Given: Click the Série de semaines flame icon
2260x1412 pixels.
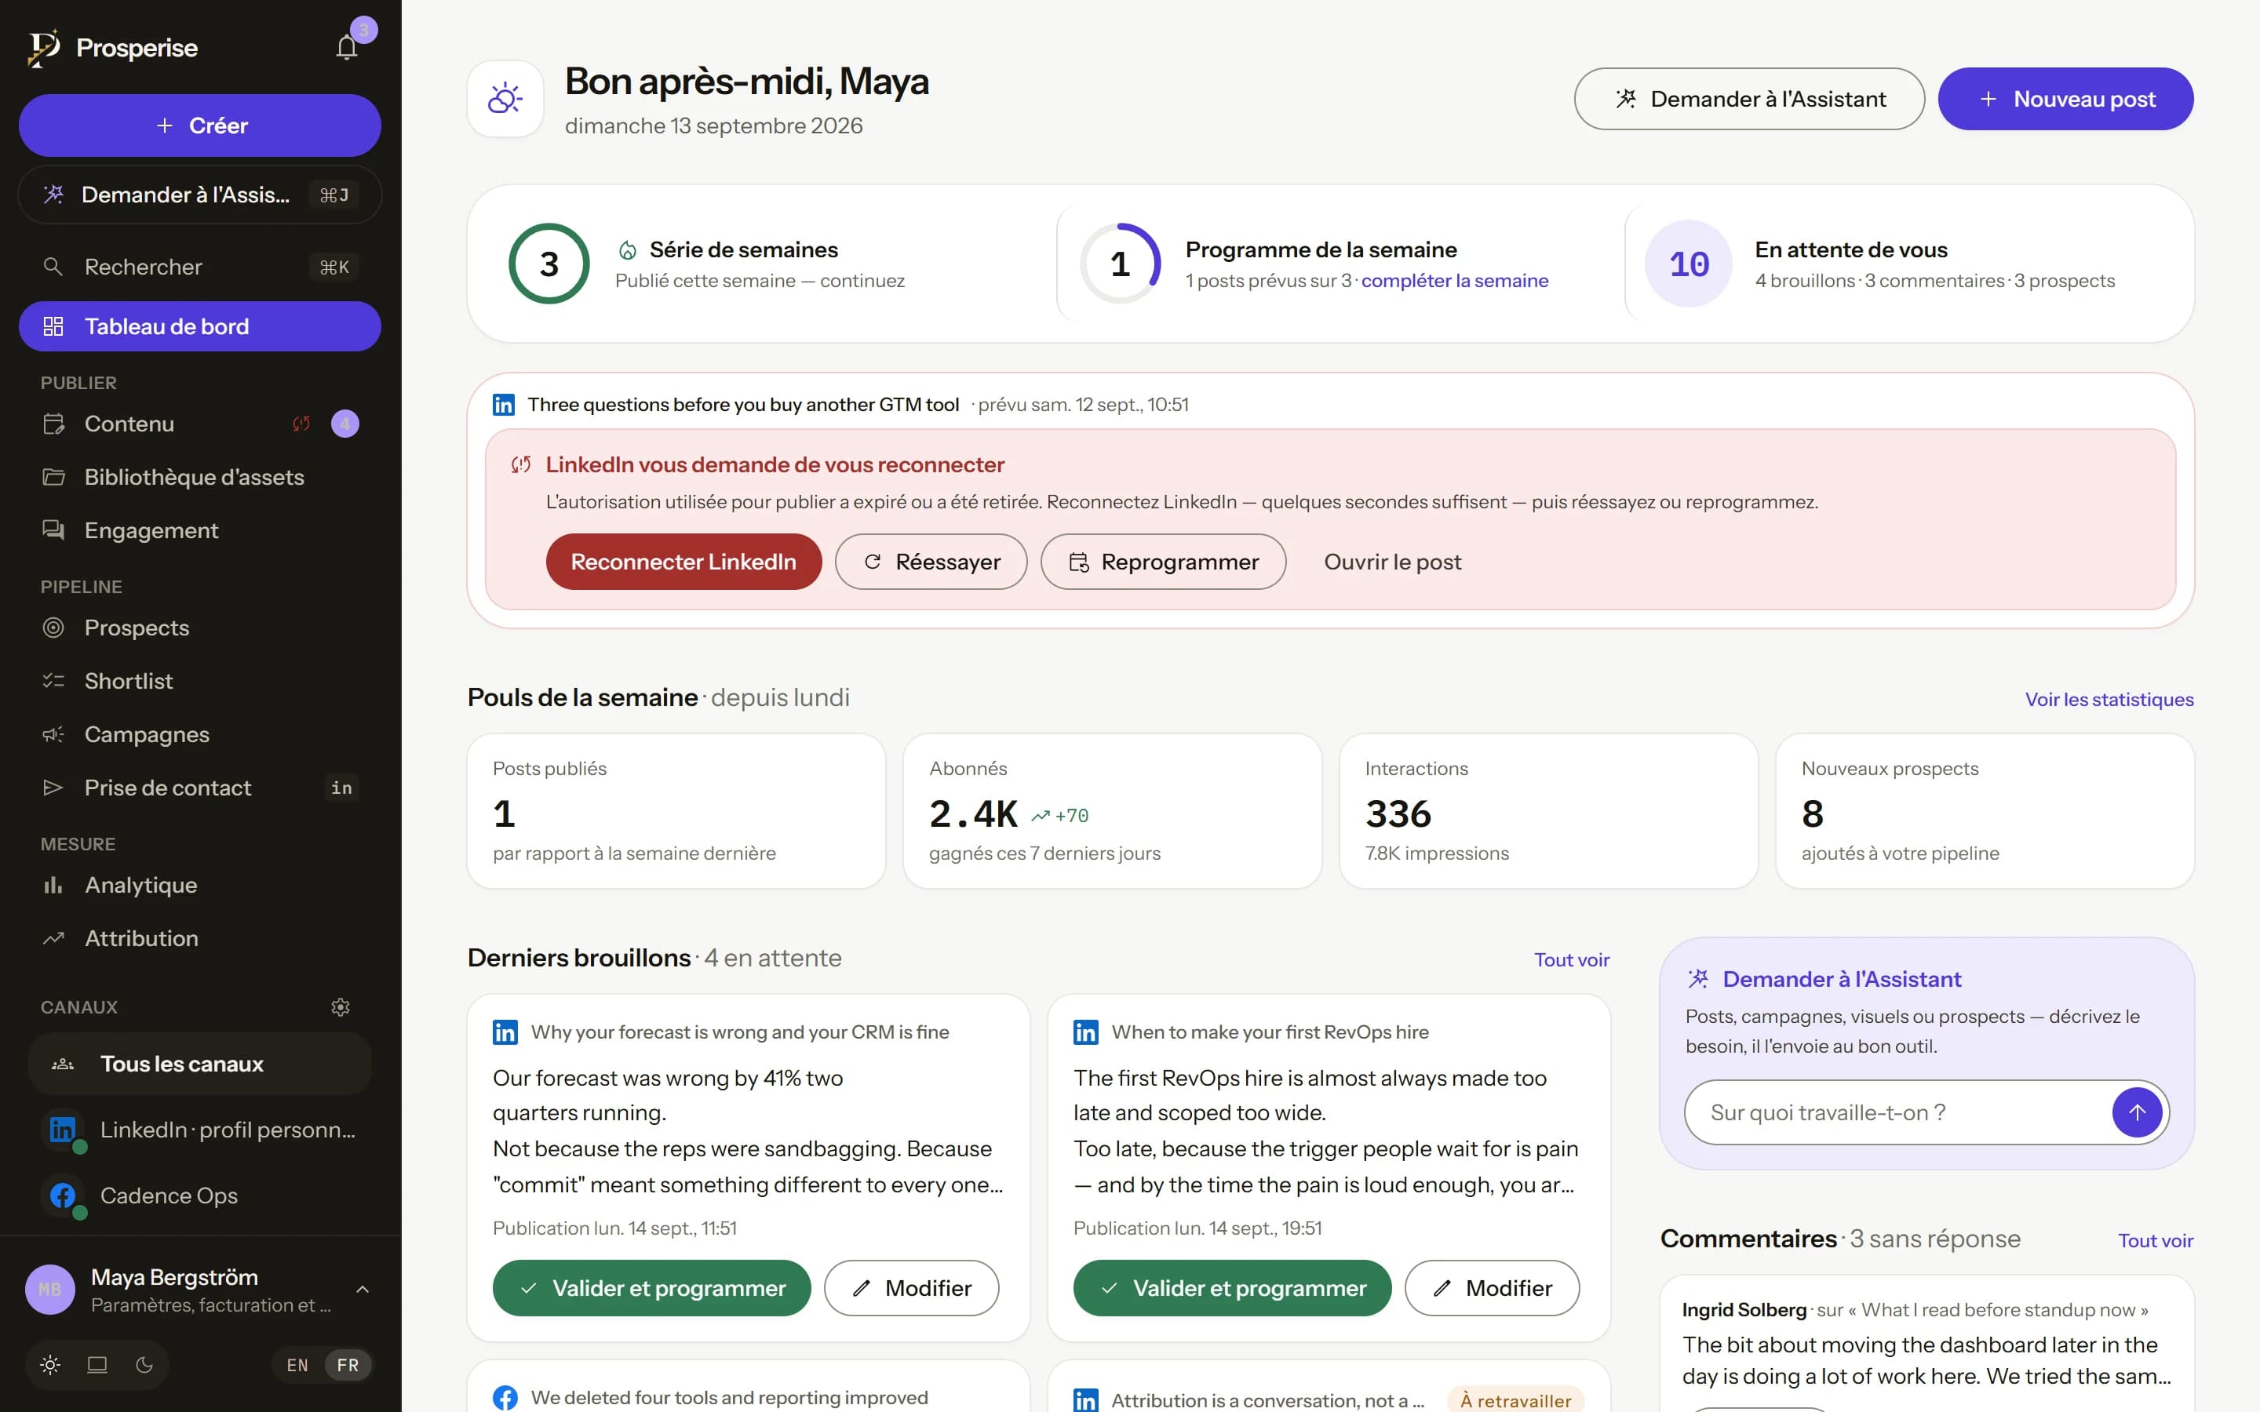Looking at the screenshot, I should point(628,250).
